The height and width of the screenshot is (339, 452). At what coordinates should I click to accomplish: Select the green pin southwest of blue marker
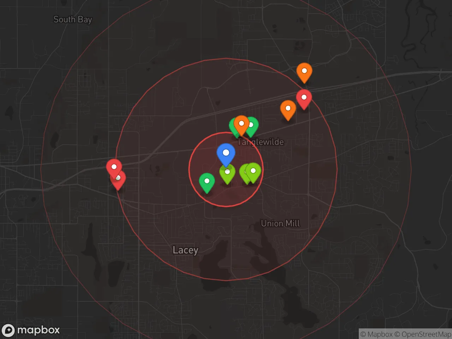pos(207,182)
